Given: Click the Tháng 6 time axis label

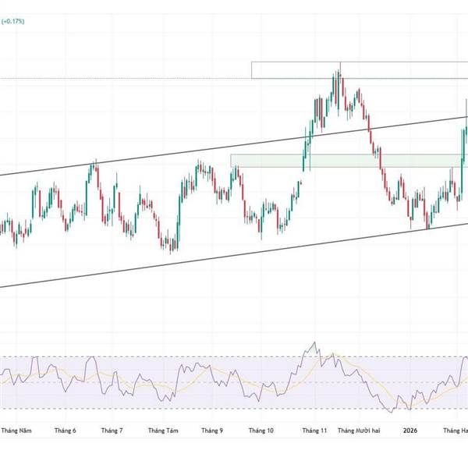Looking at the screenshot, I should (66, 431).
